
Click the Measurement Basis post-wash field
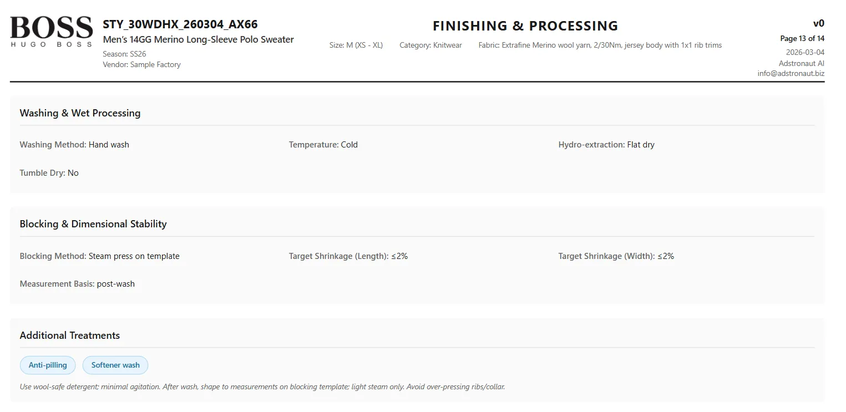tap(77, 284)
